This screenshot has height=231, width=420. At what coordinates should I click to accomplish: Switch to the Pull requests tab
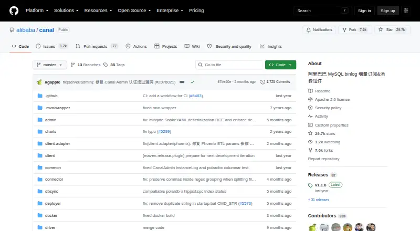pyautogui.click(x=97, y=46)
